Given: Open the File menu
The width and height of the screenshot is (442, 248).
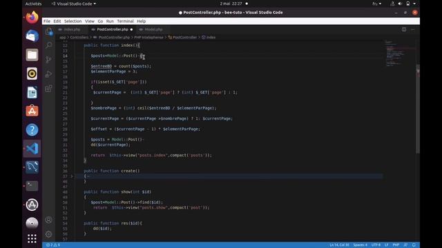Looking at the screenshot, I should tap(47, 21).
